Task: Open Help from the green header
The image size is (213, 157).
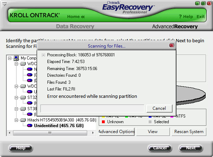Action: [x=186, y=17]
